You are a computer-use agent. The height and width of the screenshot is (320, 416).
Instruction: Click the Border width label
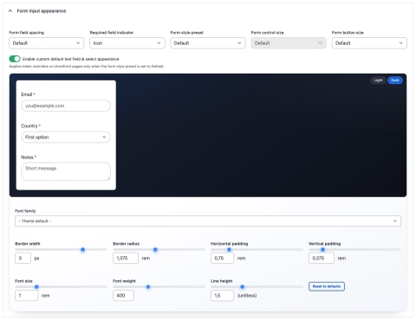click(x=28, y=244)
